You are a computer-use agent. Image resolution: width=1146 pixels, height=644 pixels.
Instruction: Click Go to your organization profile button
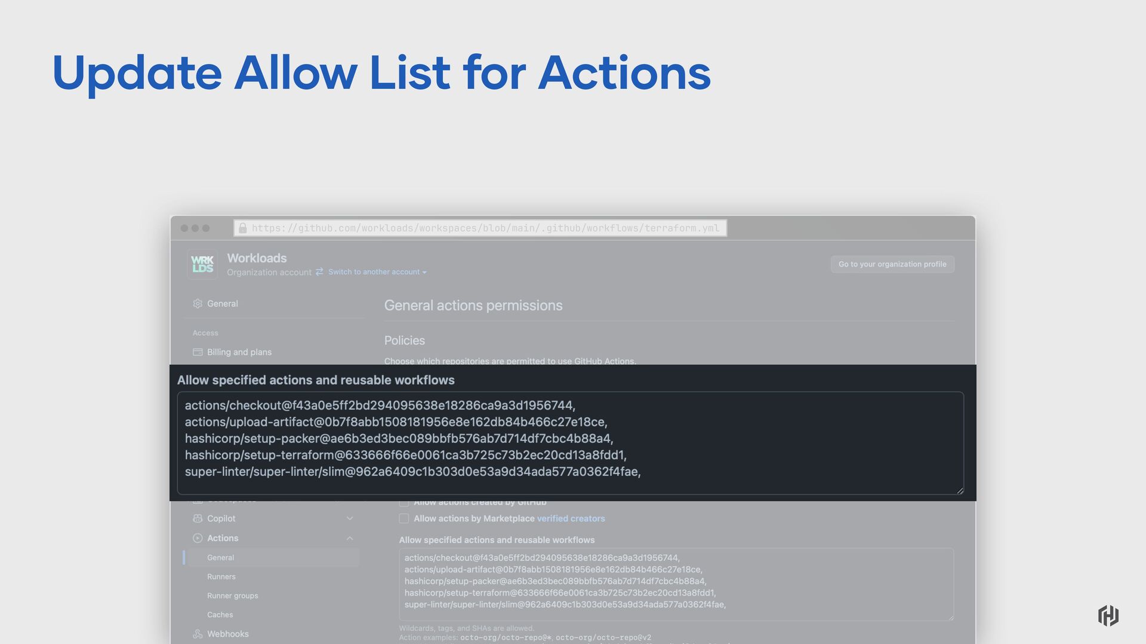coord(892,264)
